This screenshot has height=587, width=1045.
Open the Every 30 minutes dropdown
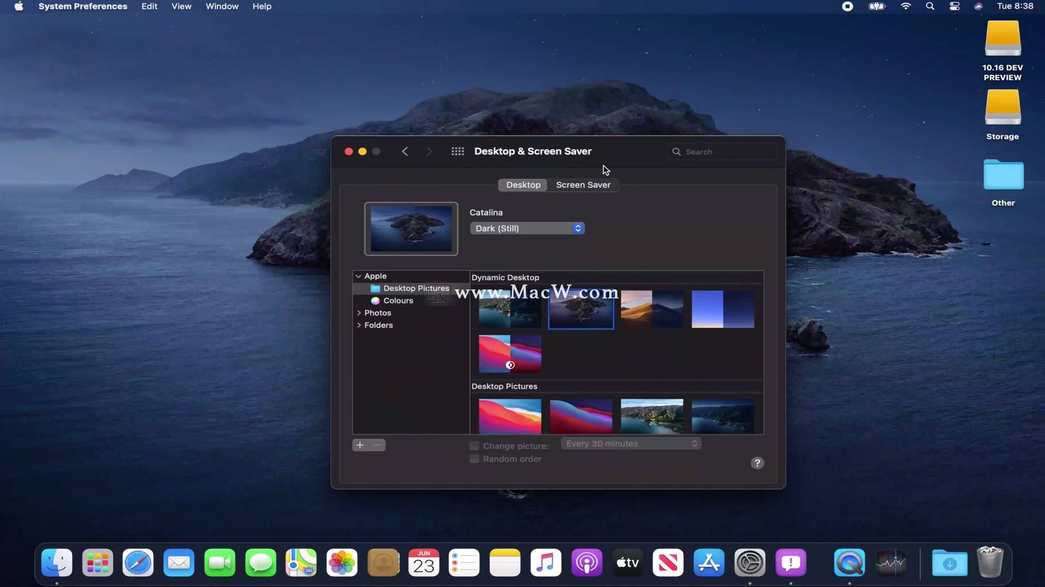coord(631,444)
